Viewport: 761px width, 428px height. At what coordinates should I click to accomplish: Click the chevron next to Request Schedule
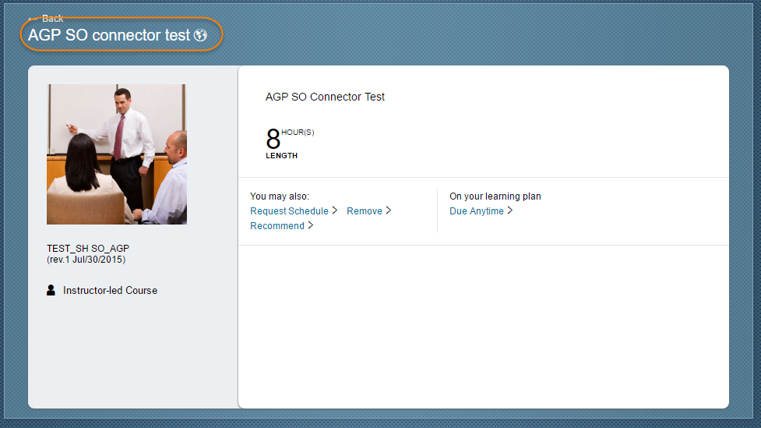coord(334,210)
